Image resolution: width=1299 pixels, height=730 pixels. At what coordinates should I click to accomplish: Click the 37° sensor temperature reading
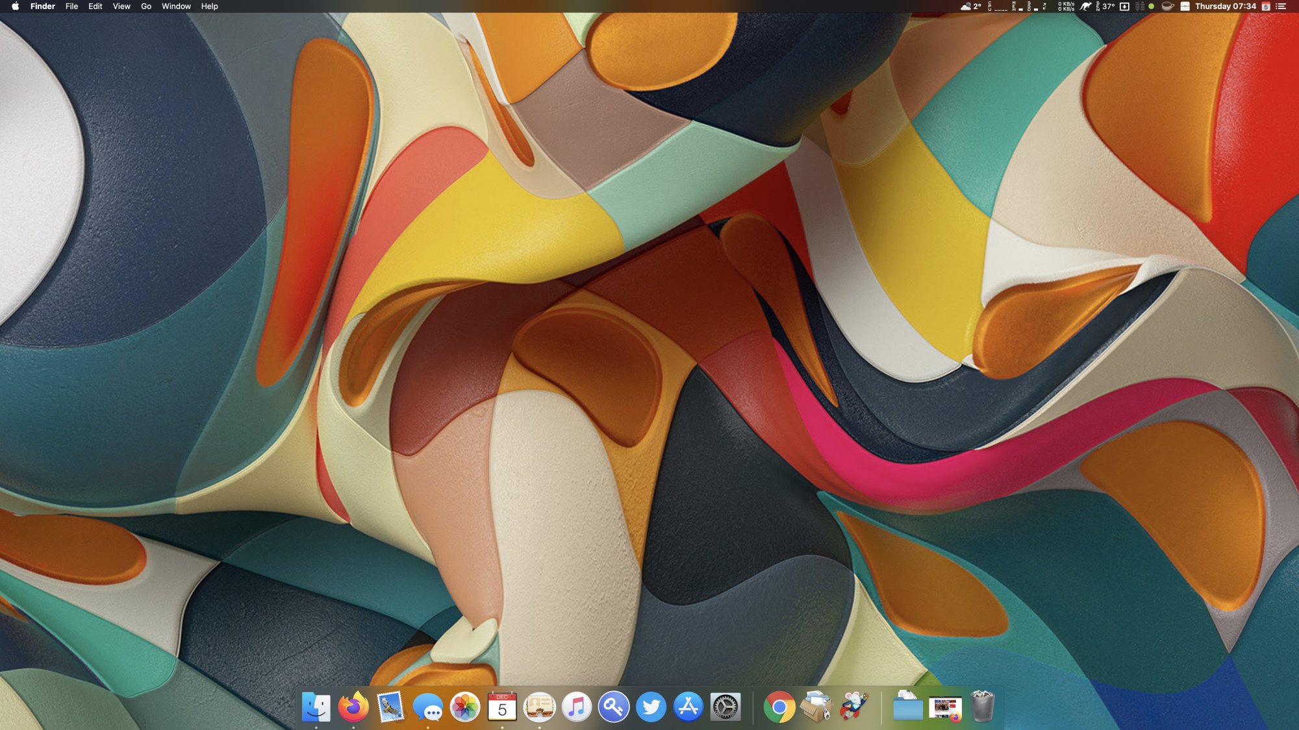[x=1105, y=6]
